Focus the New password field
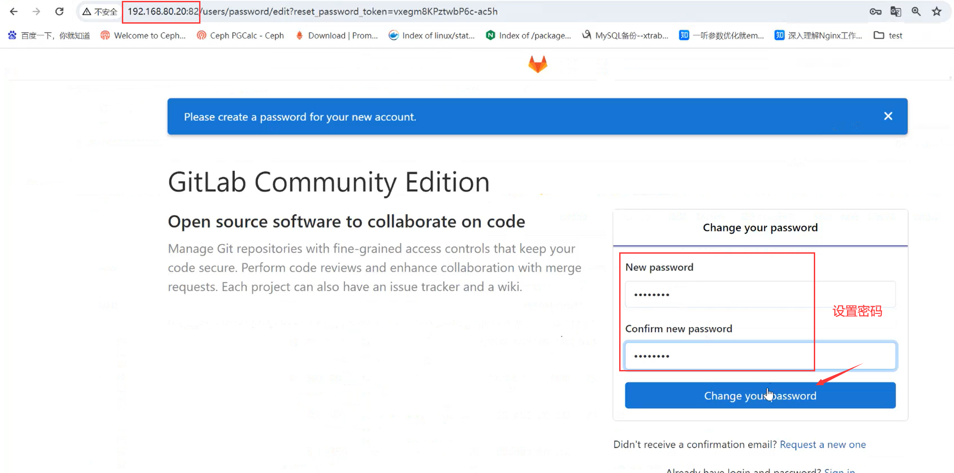 pyautogui.click(x=760, y=294)
